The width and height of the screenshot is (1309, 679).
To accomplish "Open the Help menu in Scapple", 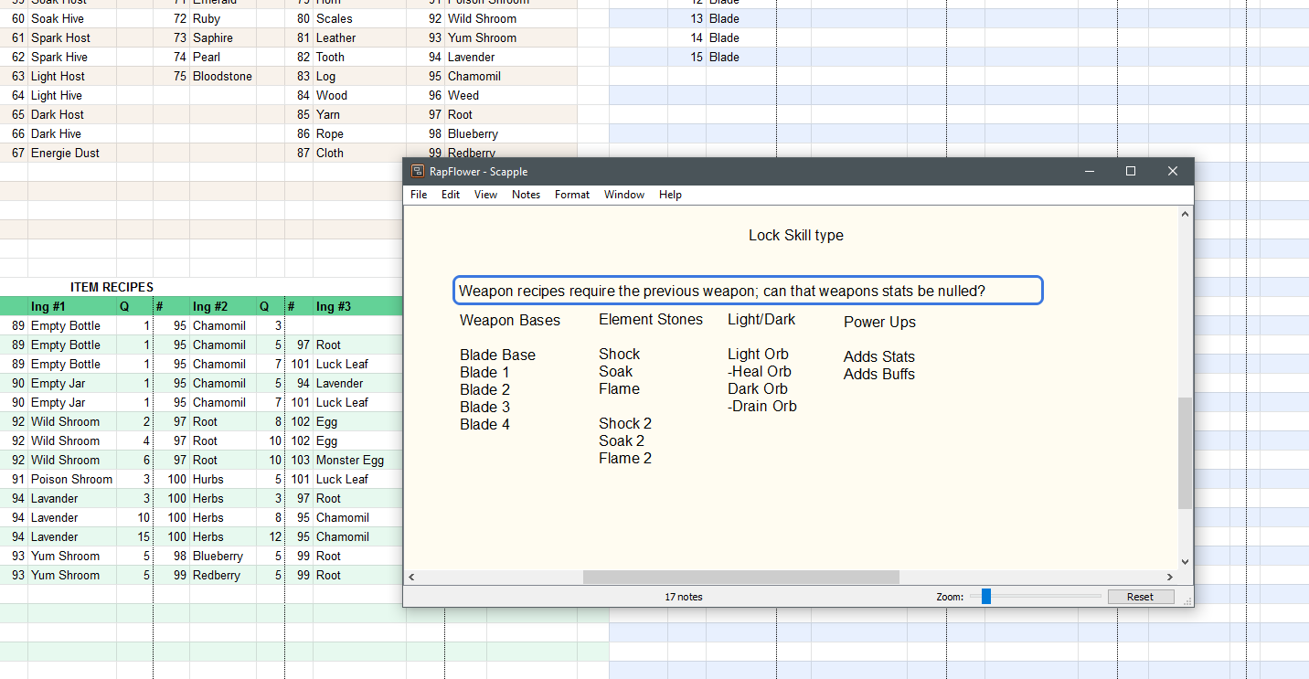I will tap(670, 195).
